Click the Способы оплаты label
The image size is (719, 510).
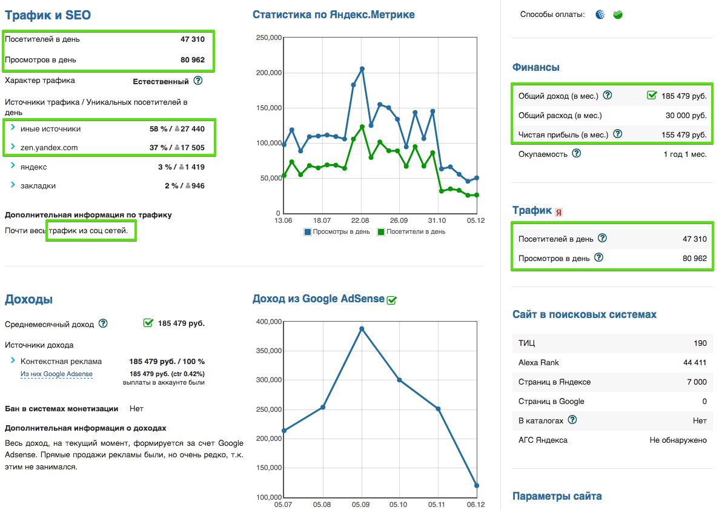pyautogui.click(x=552, y=15)
